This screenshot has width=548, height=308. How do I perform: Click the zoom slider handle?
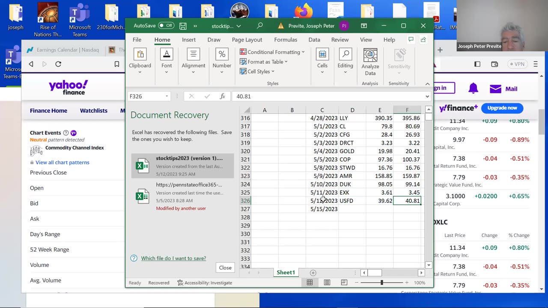coord(382,282)
